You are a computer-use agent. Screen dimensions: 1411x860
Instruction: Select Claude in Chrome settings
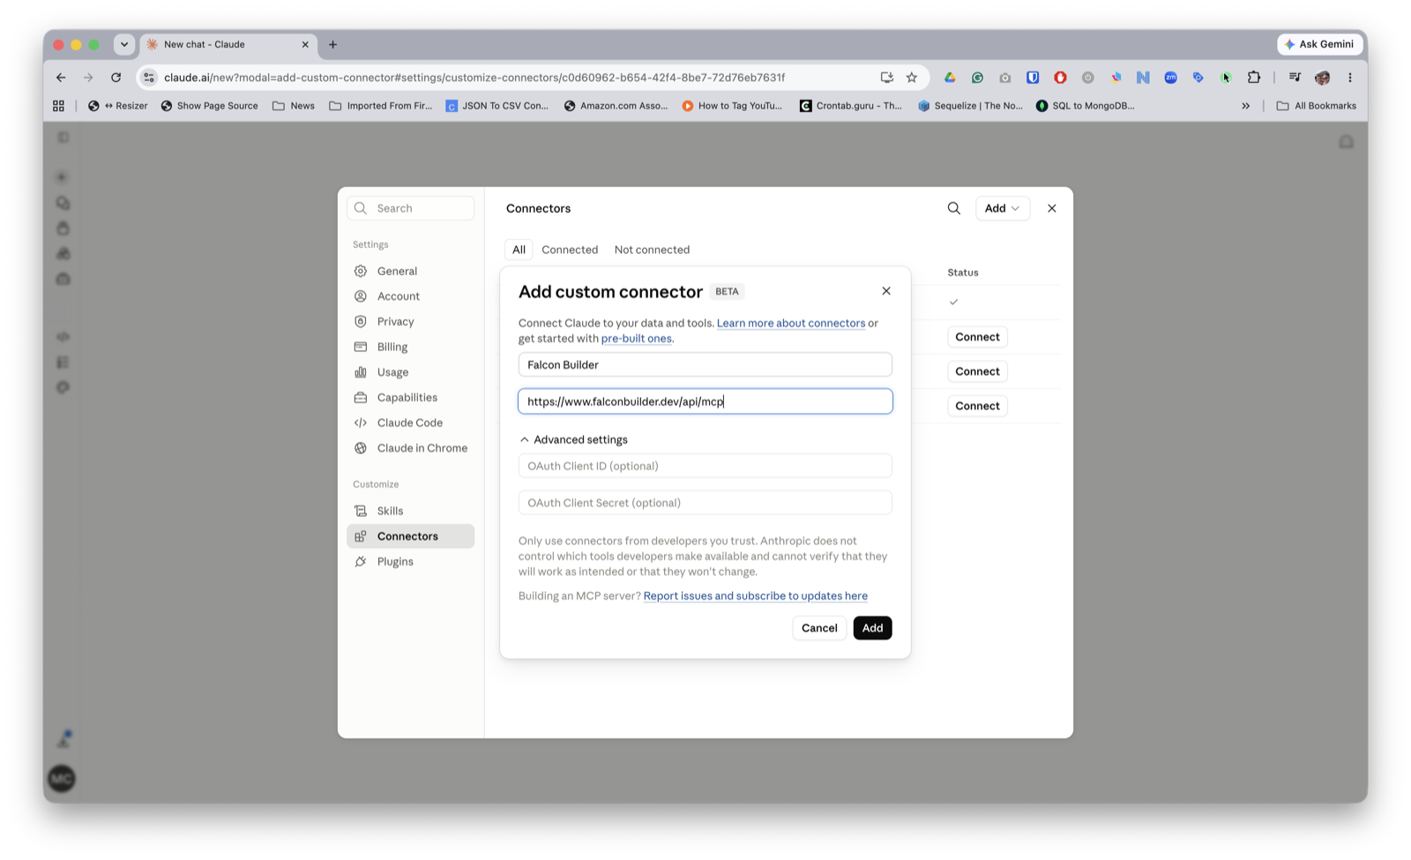(410, 448)
